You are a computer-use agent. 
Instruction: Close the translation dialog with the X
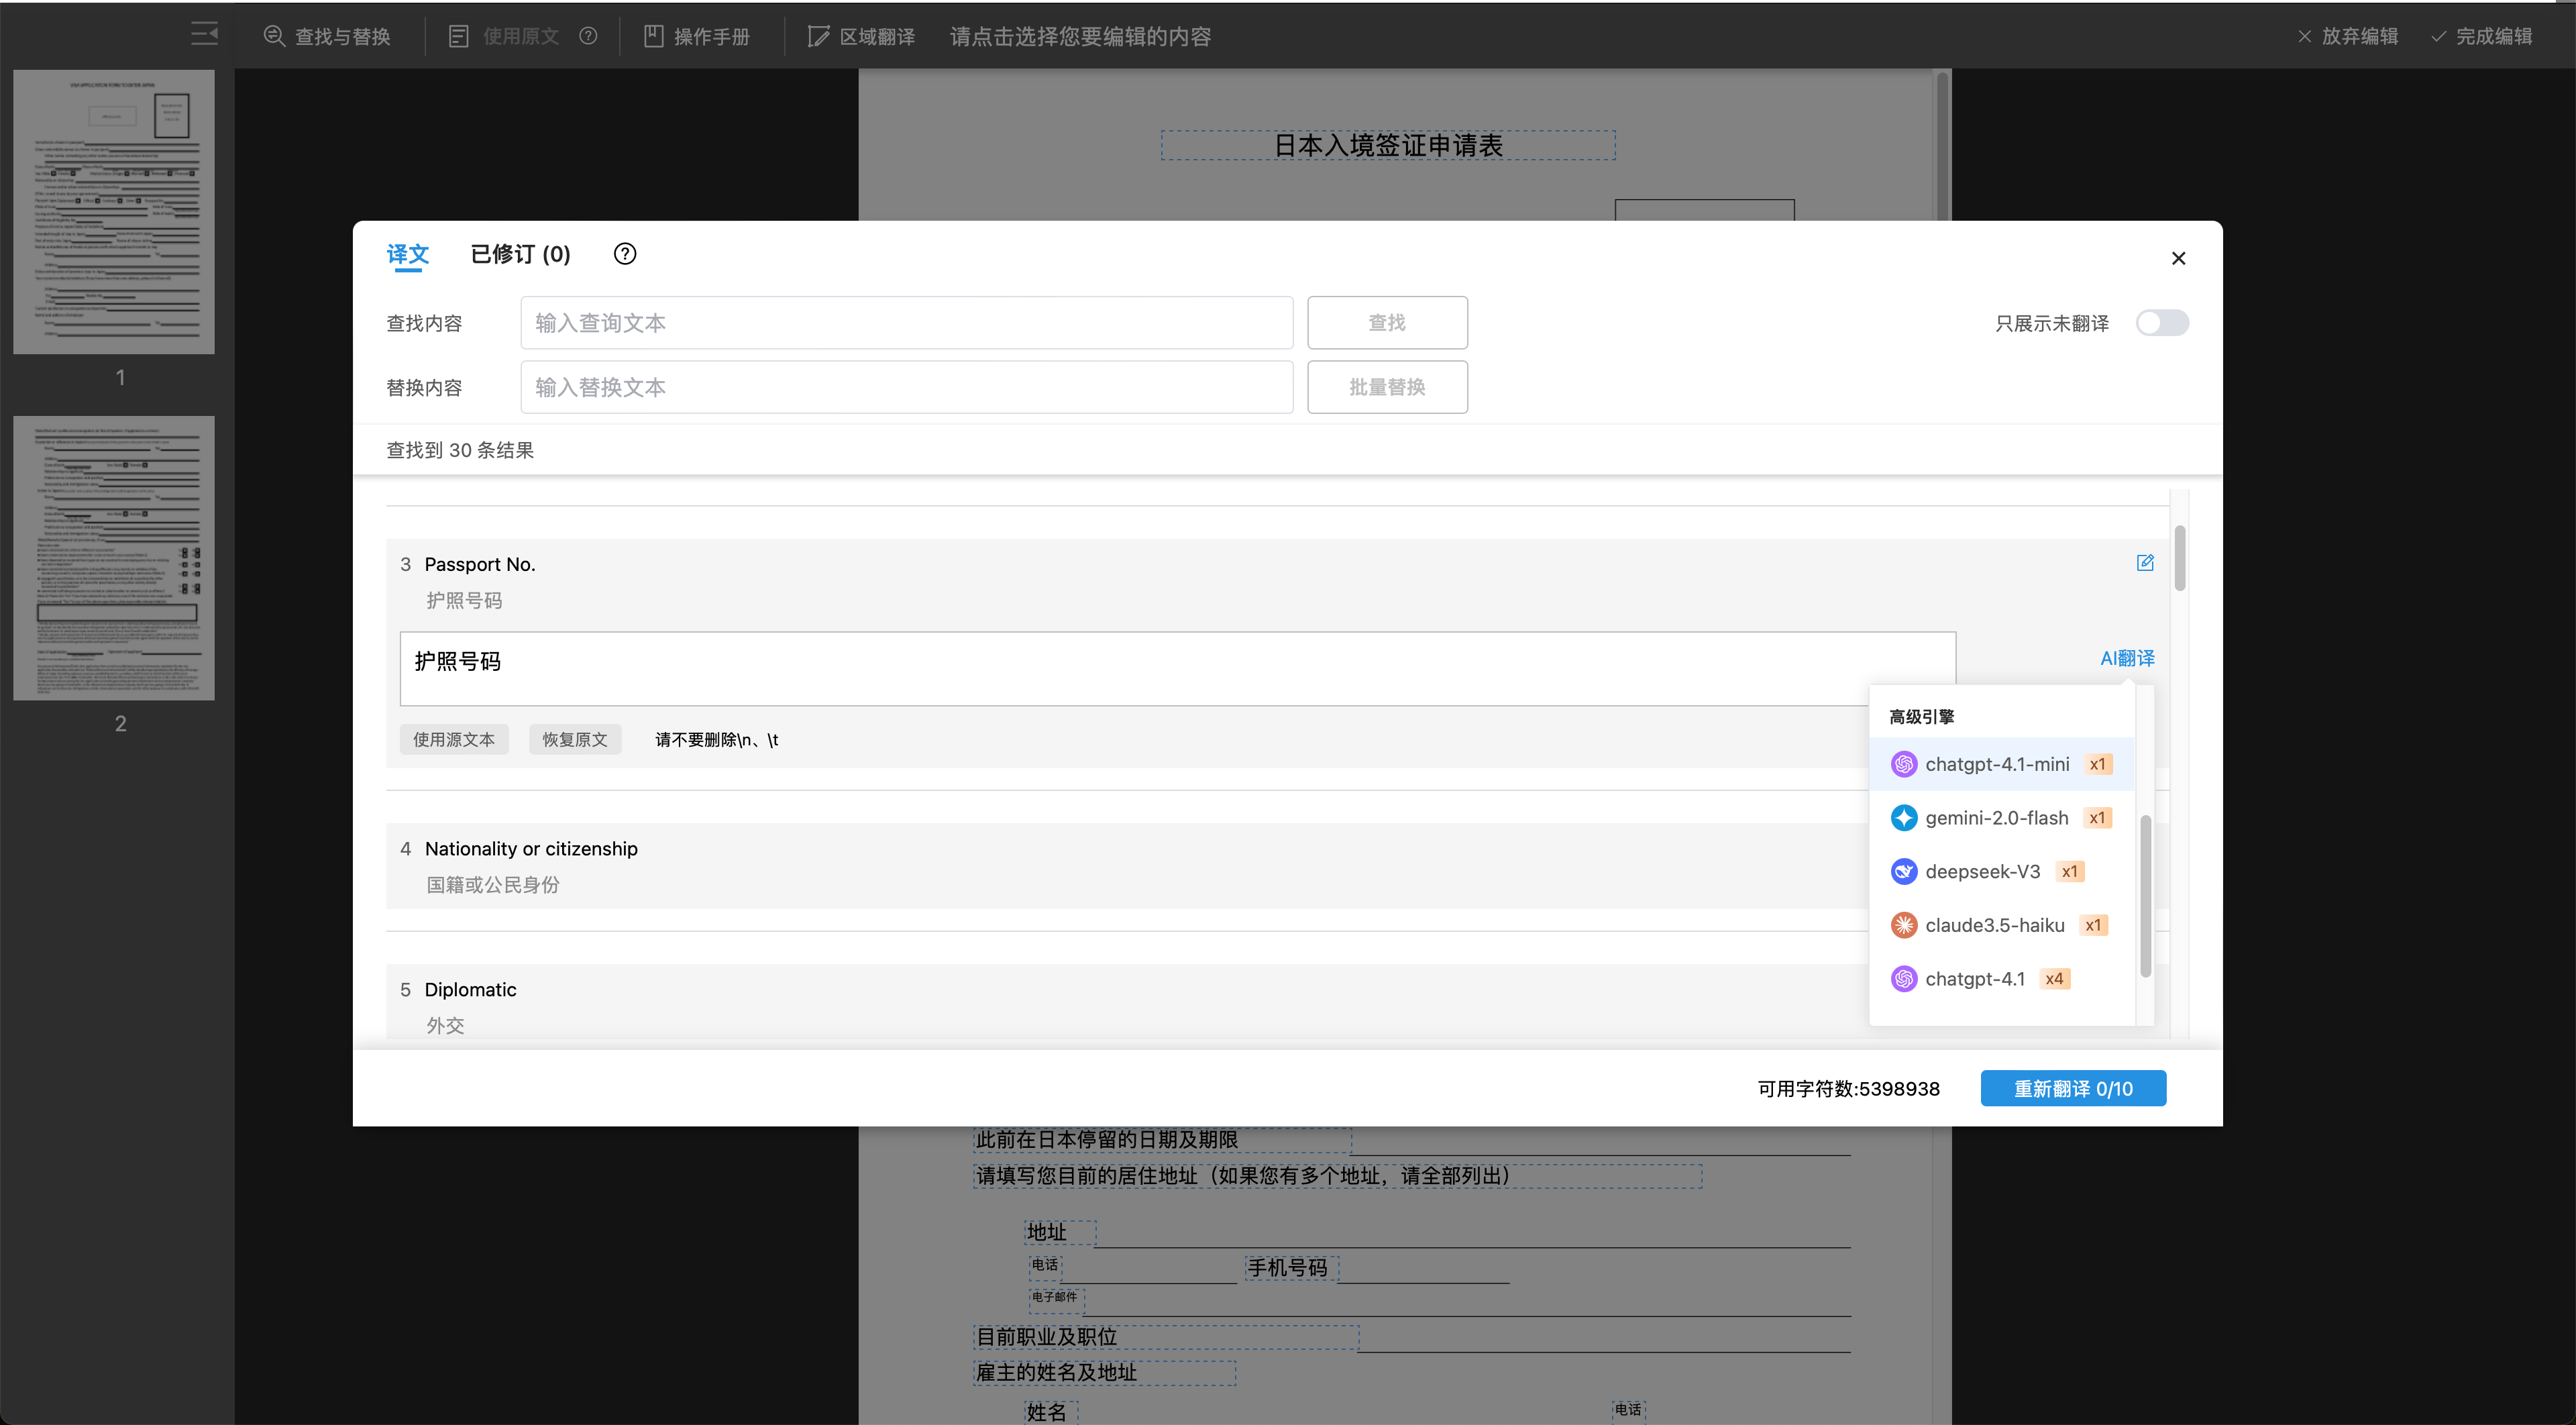pyautogui.click(x=2178, y=258)
